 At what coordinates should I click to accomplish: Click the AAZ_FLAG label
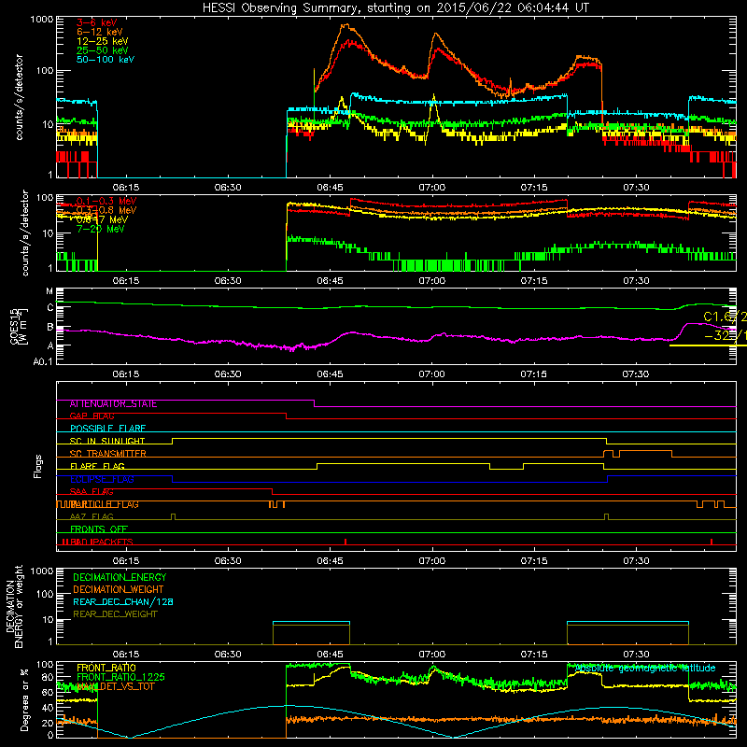pos(92,516)
